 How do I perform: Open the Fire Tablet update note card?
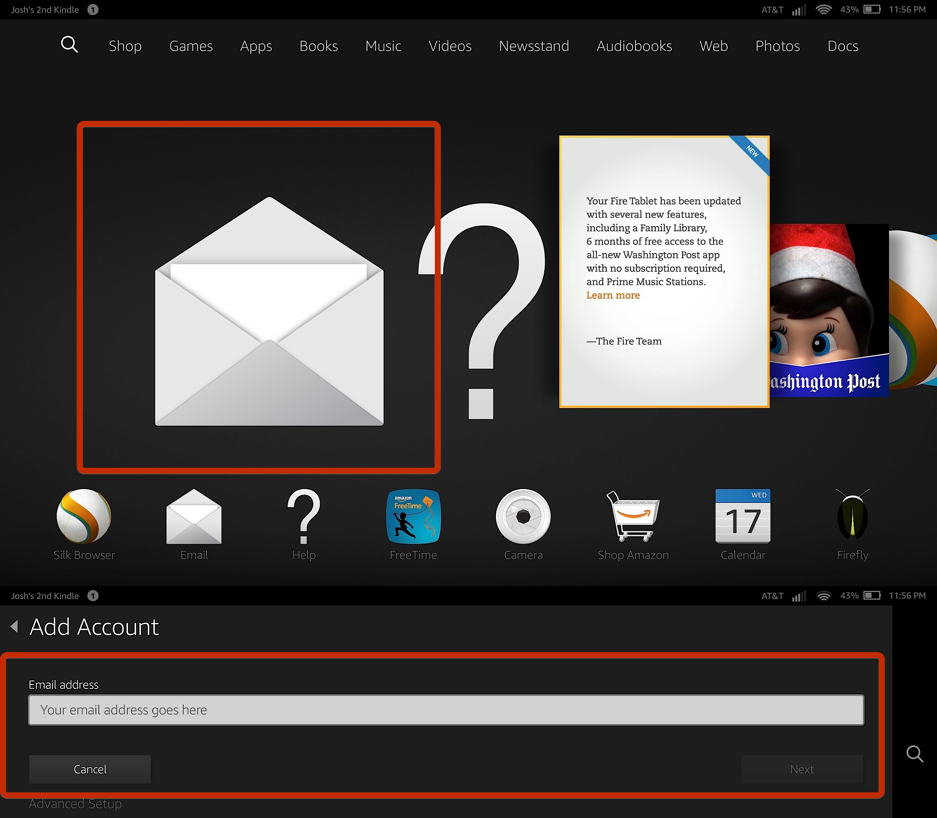(664, 271)
